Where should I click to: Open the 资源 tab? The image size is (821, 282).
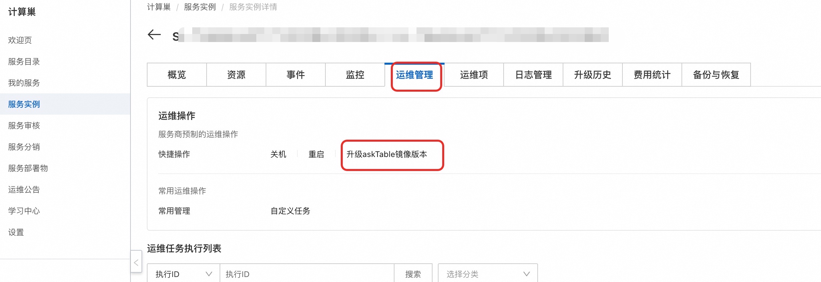236,75
